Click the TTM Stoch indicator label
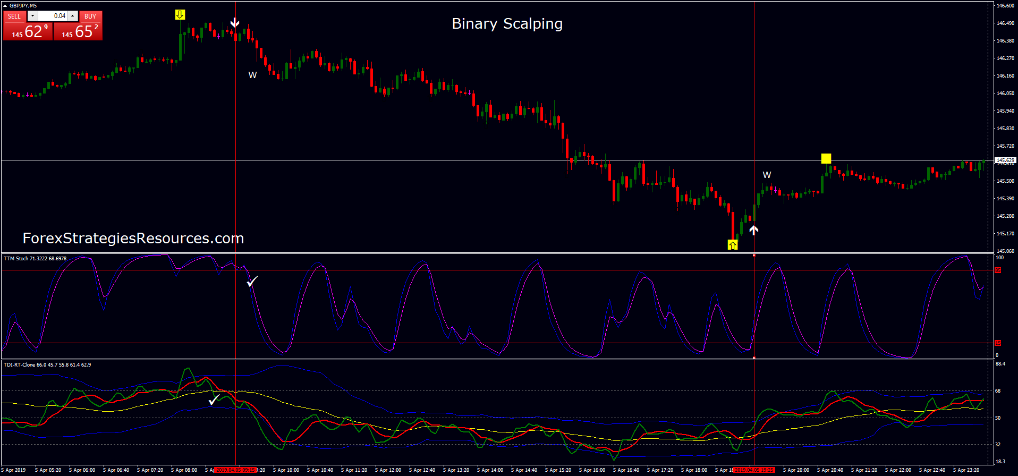Image resolution: width=1018 pixels, height=476 pixels. 35,259
